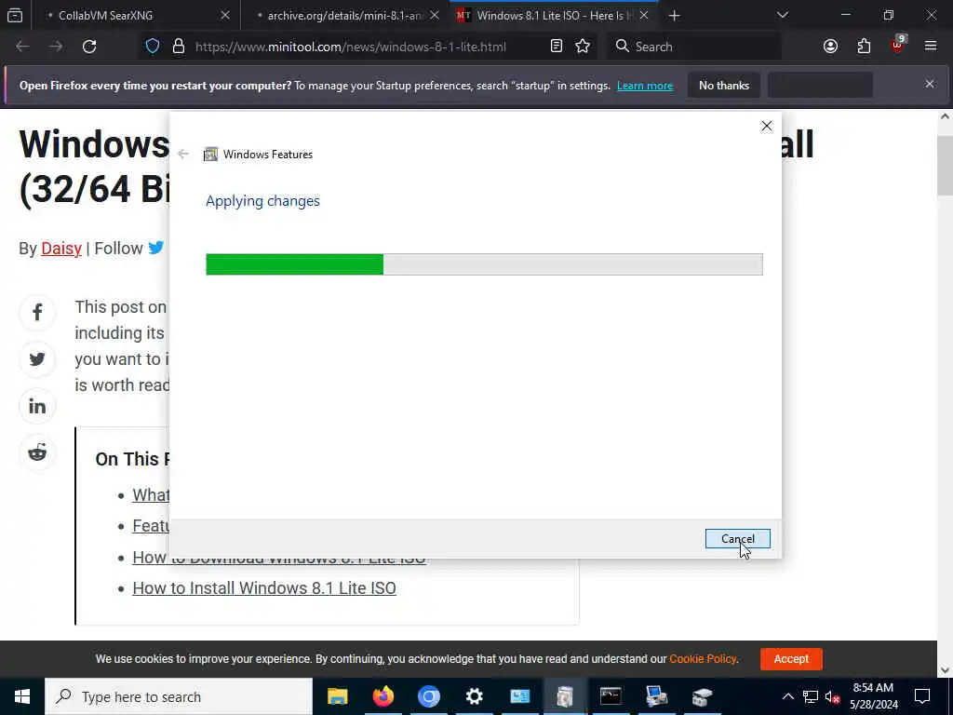Bookmark this page with the star
Image resolution: width=953 pixels, height=715 pixels.
coord(583,47)
